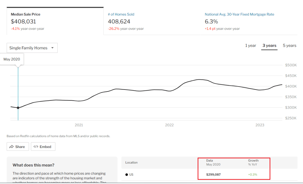This screenshot has height=184, width=303.
Task: Choose the 3 years time range
Action: click(x=269, y=45)
